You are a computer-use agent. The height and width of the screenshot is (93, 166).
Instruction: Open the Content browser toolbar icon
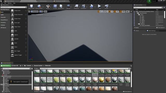(55, 7)
